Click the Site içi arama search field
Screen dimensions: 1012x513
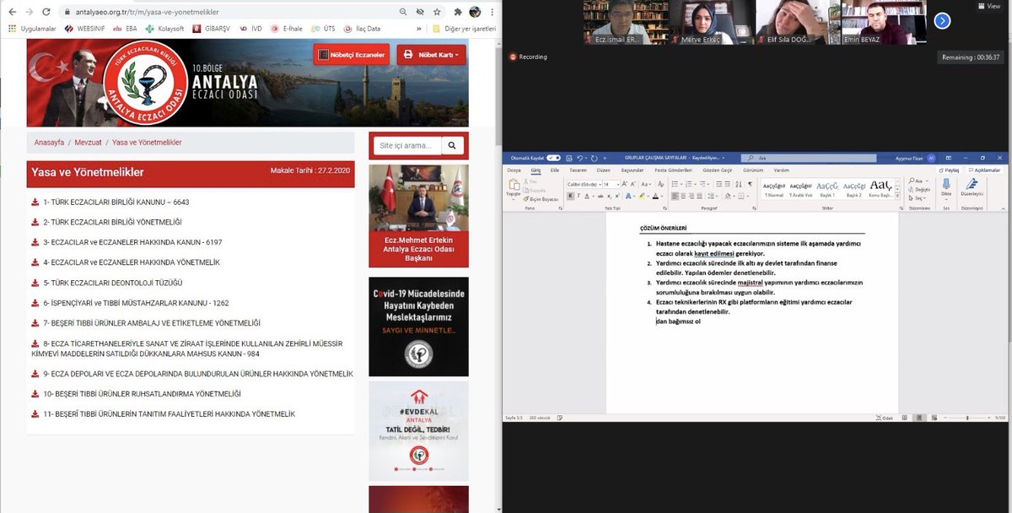407,146
